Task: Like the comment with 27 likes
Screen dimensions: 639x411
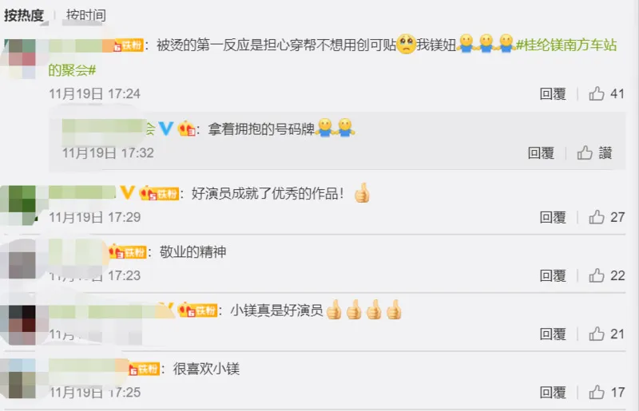Action: 597,217
